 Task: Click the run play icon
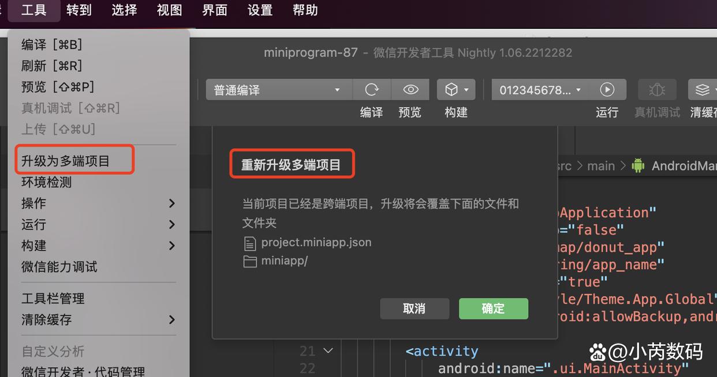[x=607, y=90]
